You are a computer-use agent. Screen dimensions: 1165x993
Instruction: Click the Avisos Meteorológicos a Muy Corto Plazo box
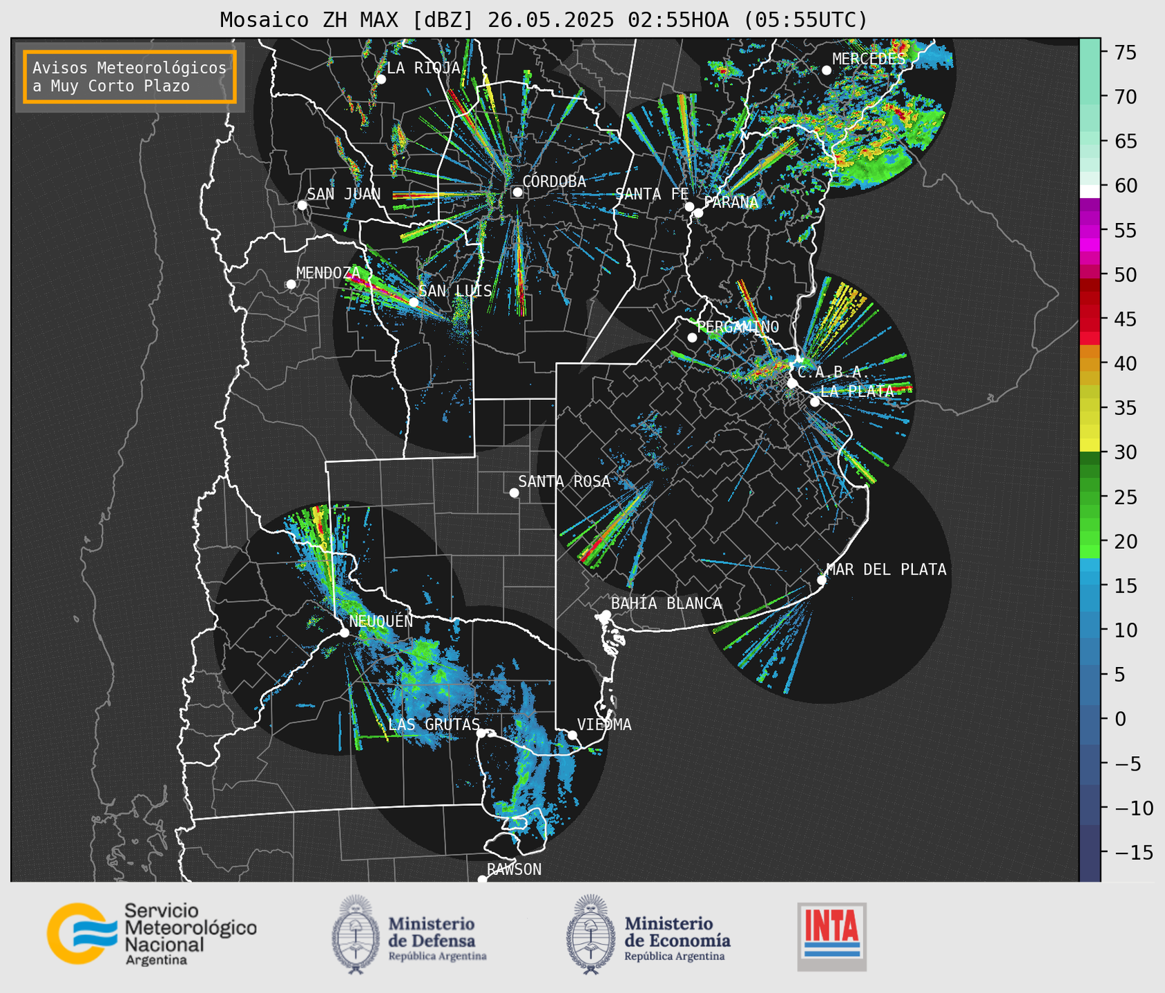[x=130, y=77]
